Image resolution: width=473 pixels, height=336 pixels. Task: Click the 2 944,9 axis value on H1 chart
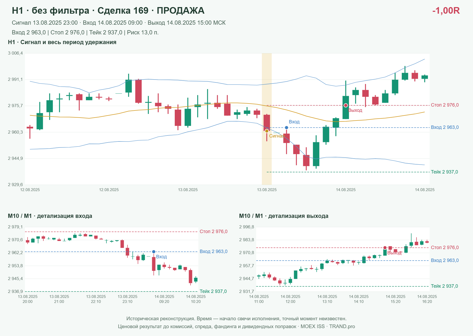pyautogui.click(x=15, y=158)
